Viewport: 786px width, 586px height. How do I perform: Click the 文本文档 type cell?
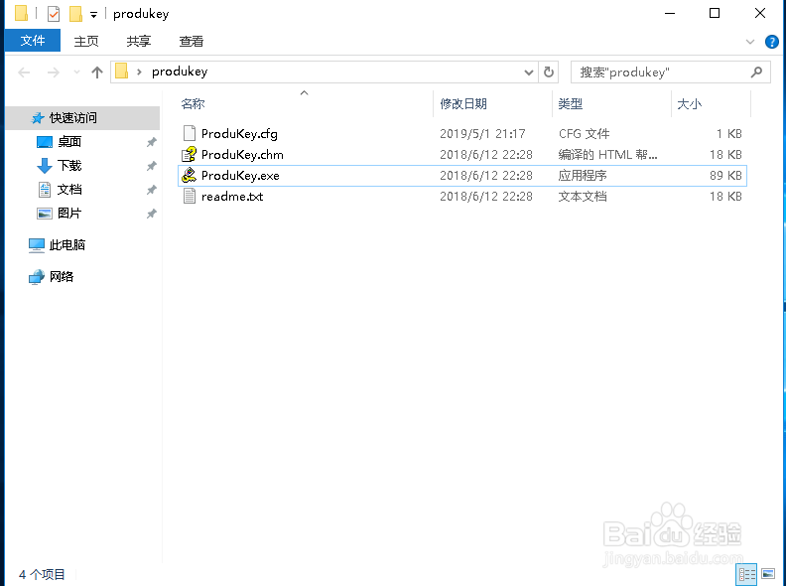click(583, 197)
